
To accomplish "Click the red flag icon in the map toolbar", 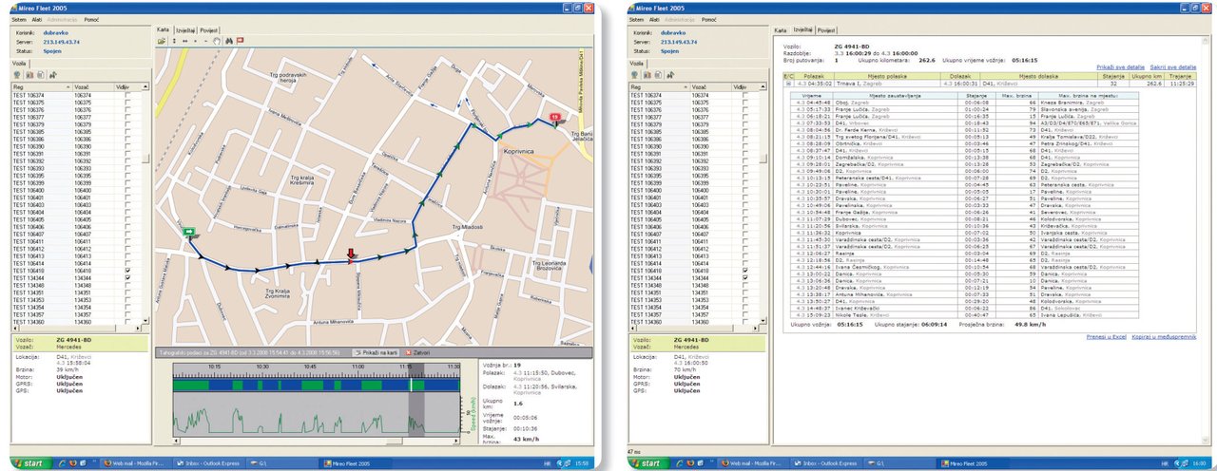I will point(240,41).
